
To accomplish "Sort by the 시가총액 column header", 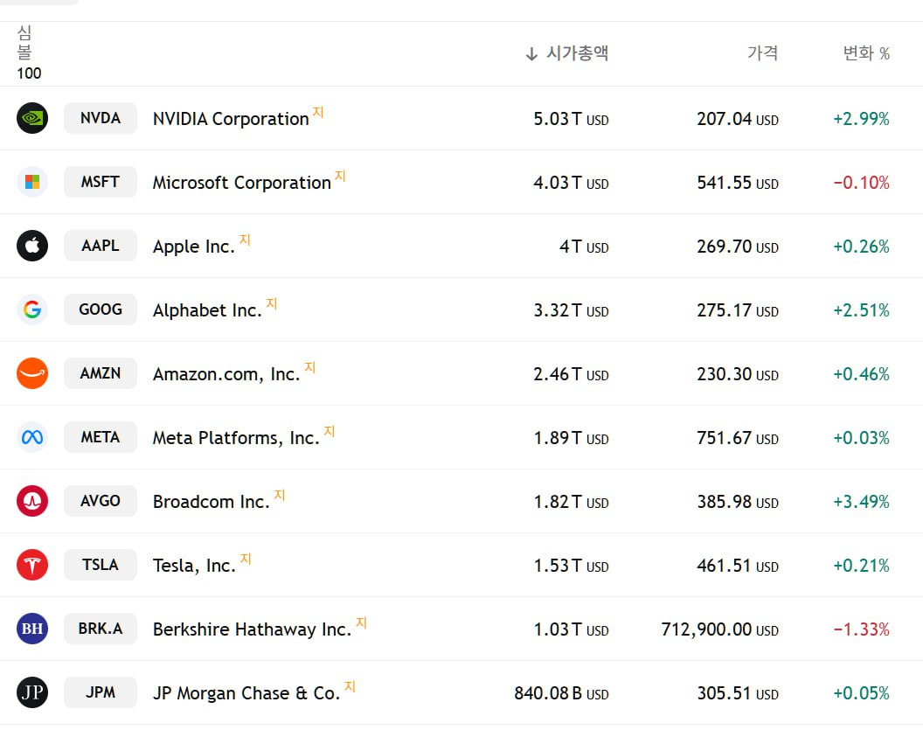I will [x=577, y=53].
